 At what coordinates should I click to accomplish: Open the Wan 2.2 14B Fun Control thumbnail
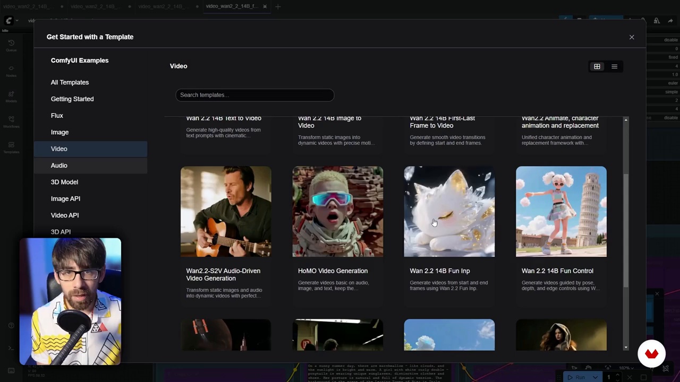click(x=561, y=212)
